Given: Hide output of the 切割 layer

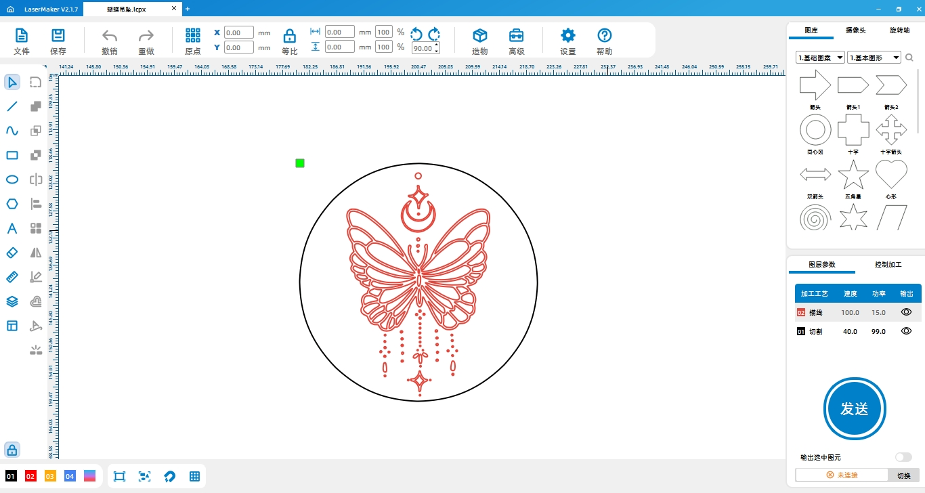Looking at the screenshot, I should click(x=907, y=331).
